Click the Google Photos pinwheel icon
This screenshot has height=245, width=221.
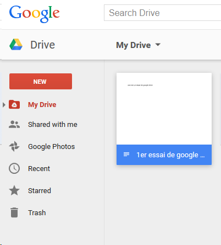point(14,146)
